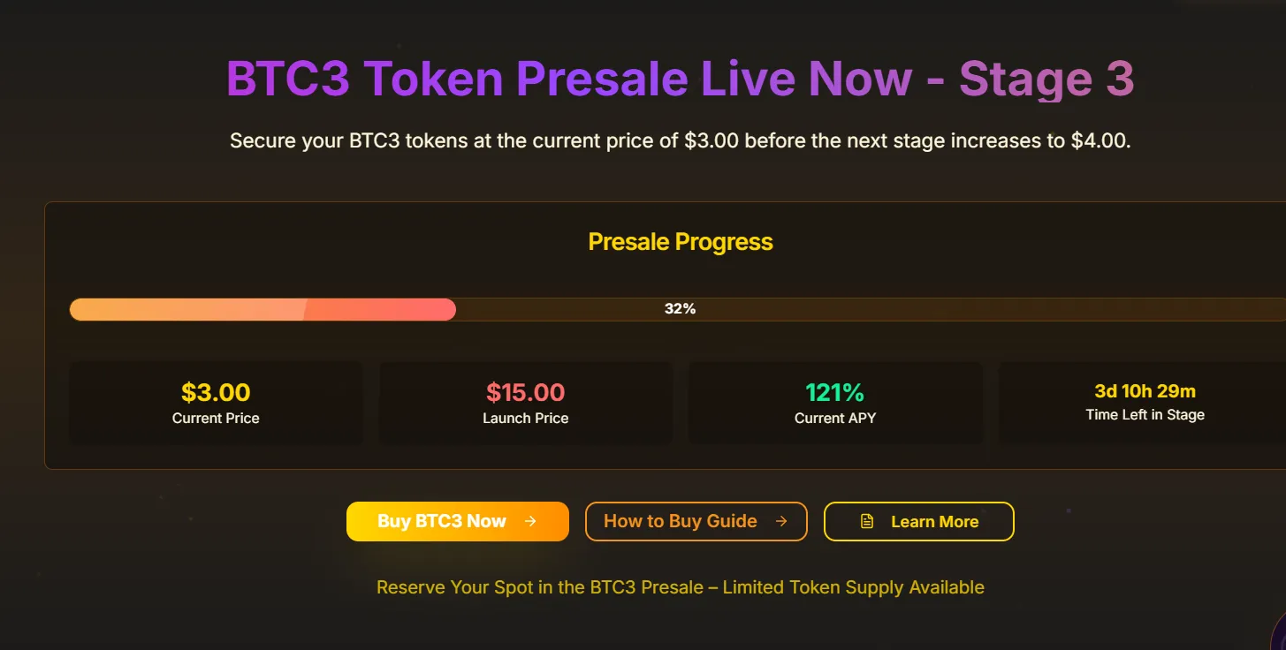The image size is (1286, 650).
Task: Select the $15.00 Launch Price card
Action: pos(525,402)
